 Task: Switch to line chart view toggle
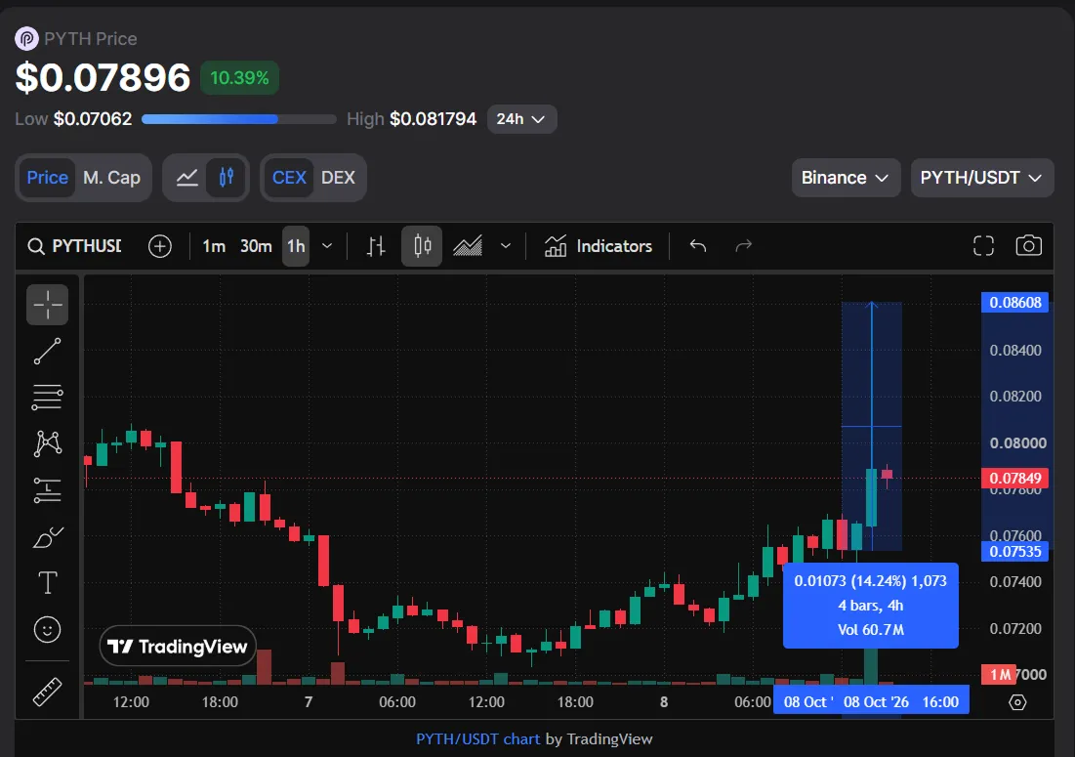coord(187,178)
